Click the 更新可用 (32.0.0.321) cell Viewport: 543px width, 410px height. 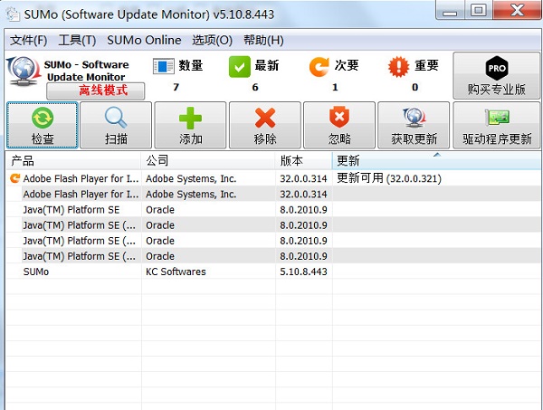click(389, 178)
